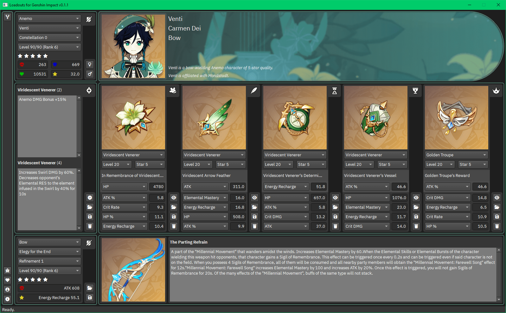The width and height of the screenshot is (506, 313).
Task: Click the goblet slot icon
Action: [415, 91]
